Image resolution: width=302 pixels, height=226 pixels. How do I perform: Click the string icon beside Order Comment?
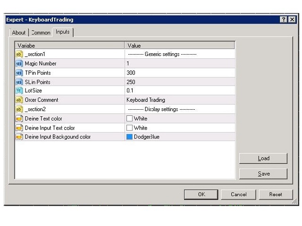click(x=19, y=100)
